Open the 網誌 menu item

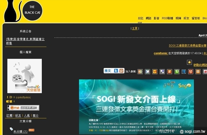coord(148,18)
